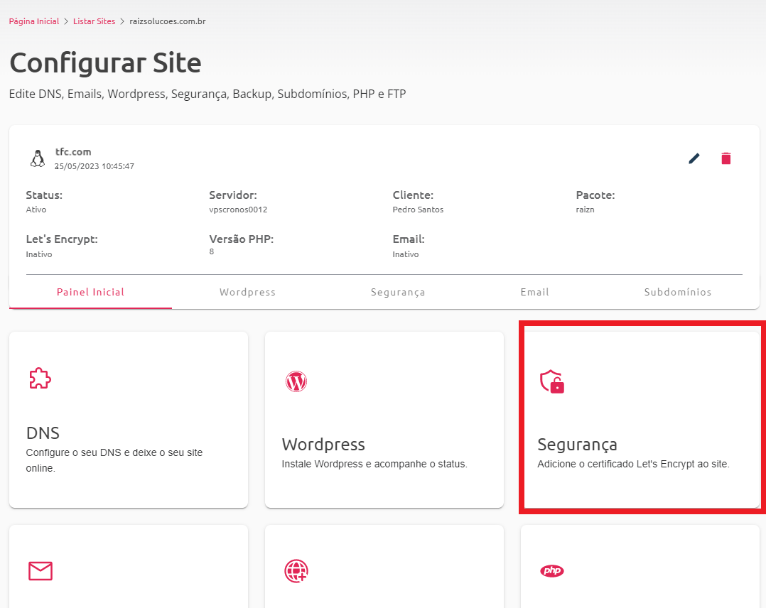
Task: Click the package value raizn
Action: point(586,210)
